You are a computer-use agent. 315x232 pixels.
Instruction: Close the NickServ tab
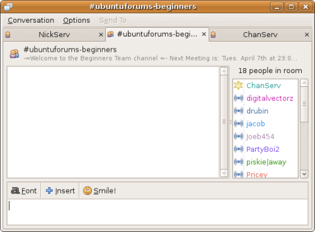101,35
